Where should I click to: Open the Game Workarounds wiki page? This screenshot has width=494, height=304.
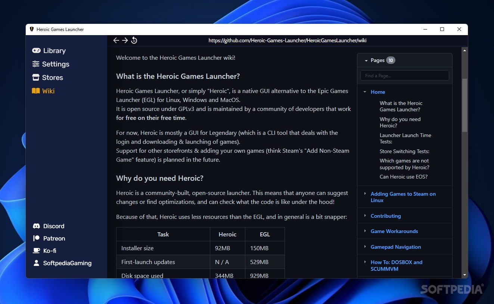click(394, 231)
